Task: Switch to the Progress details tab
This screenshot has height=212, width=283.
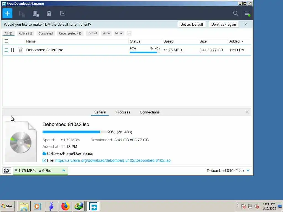Action: point(123,112)
